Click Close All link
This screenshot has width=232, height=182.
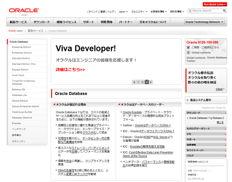pyautogui.click(x=221, y=108)
